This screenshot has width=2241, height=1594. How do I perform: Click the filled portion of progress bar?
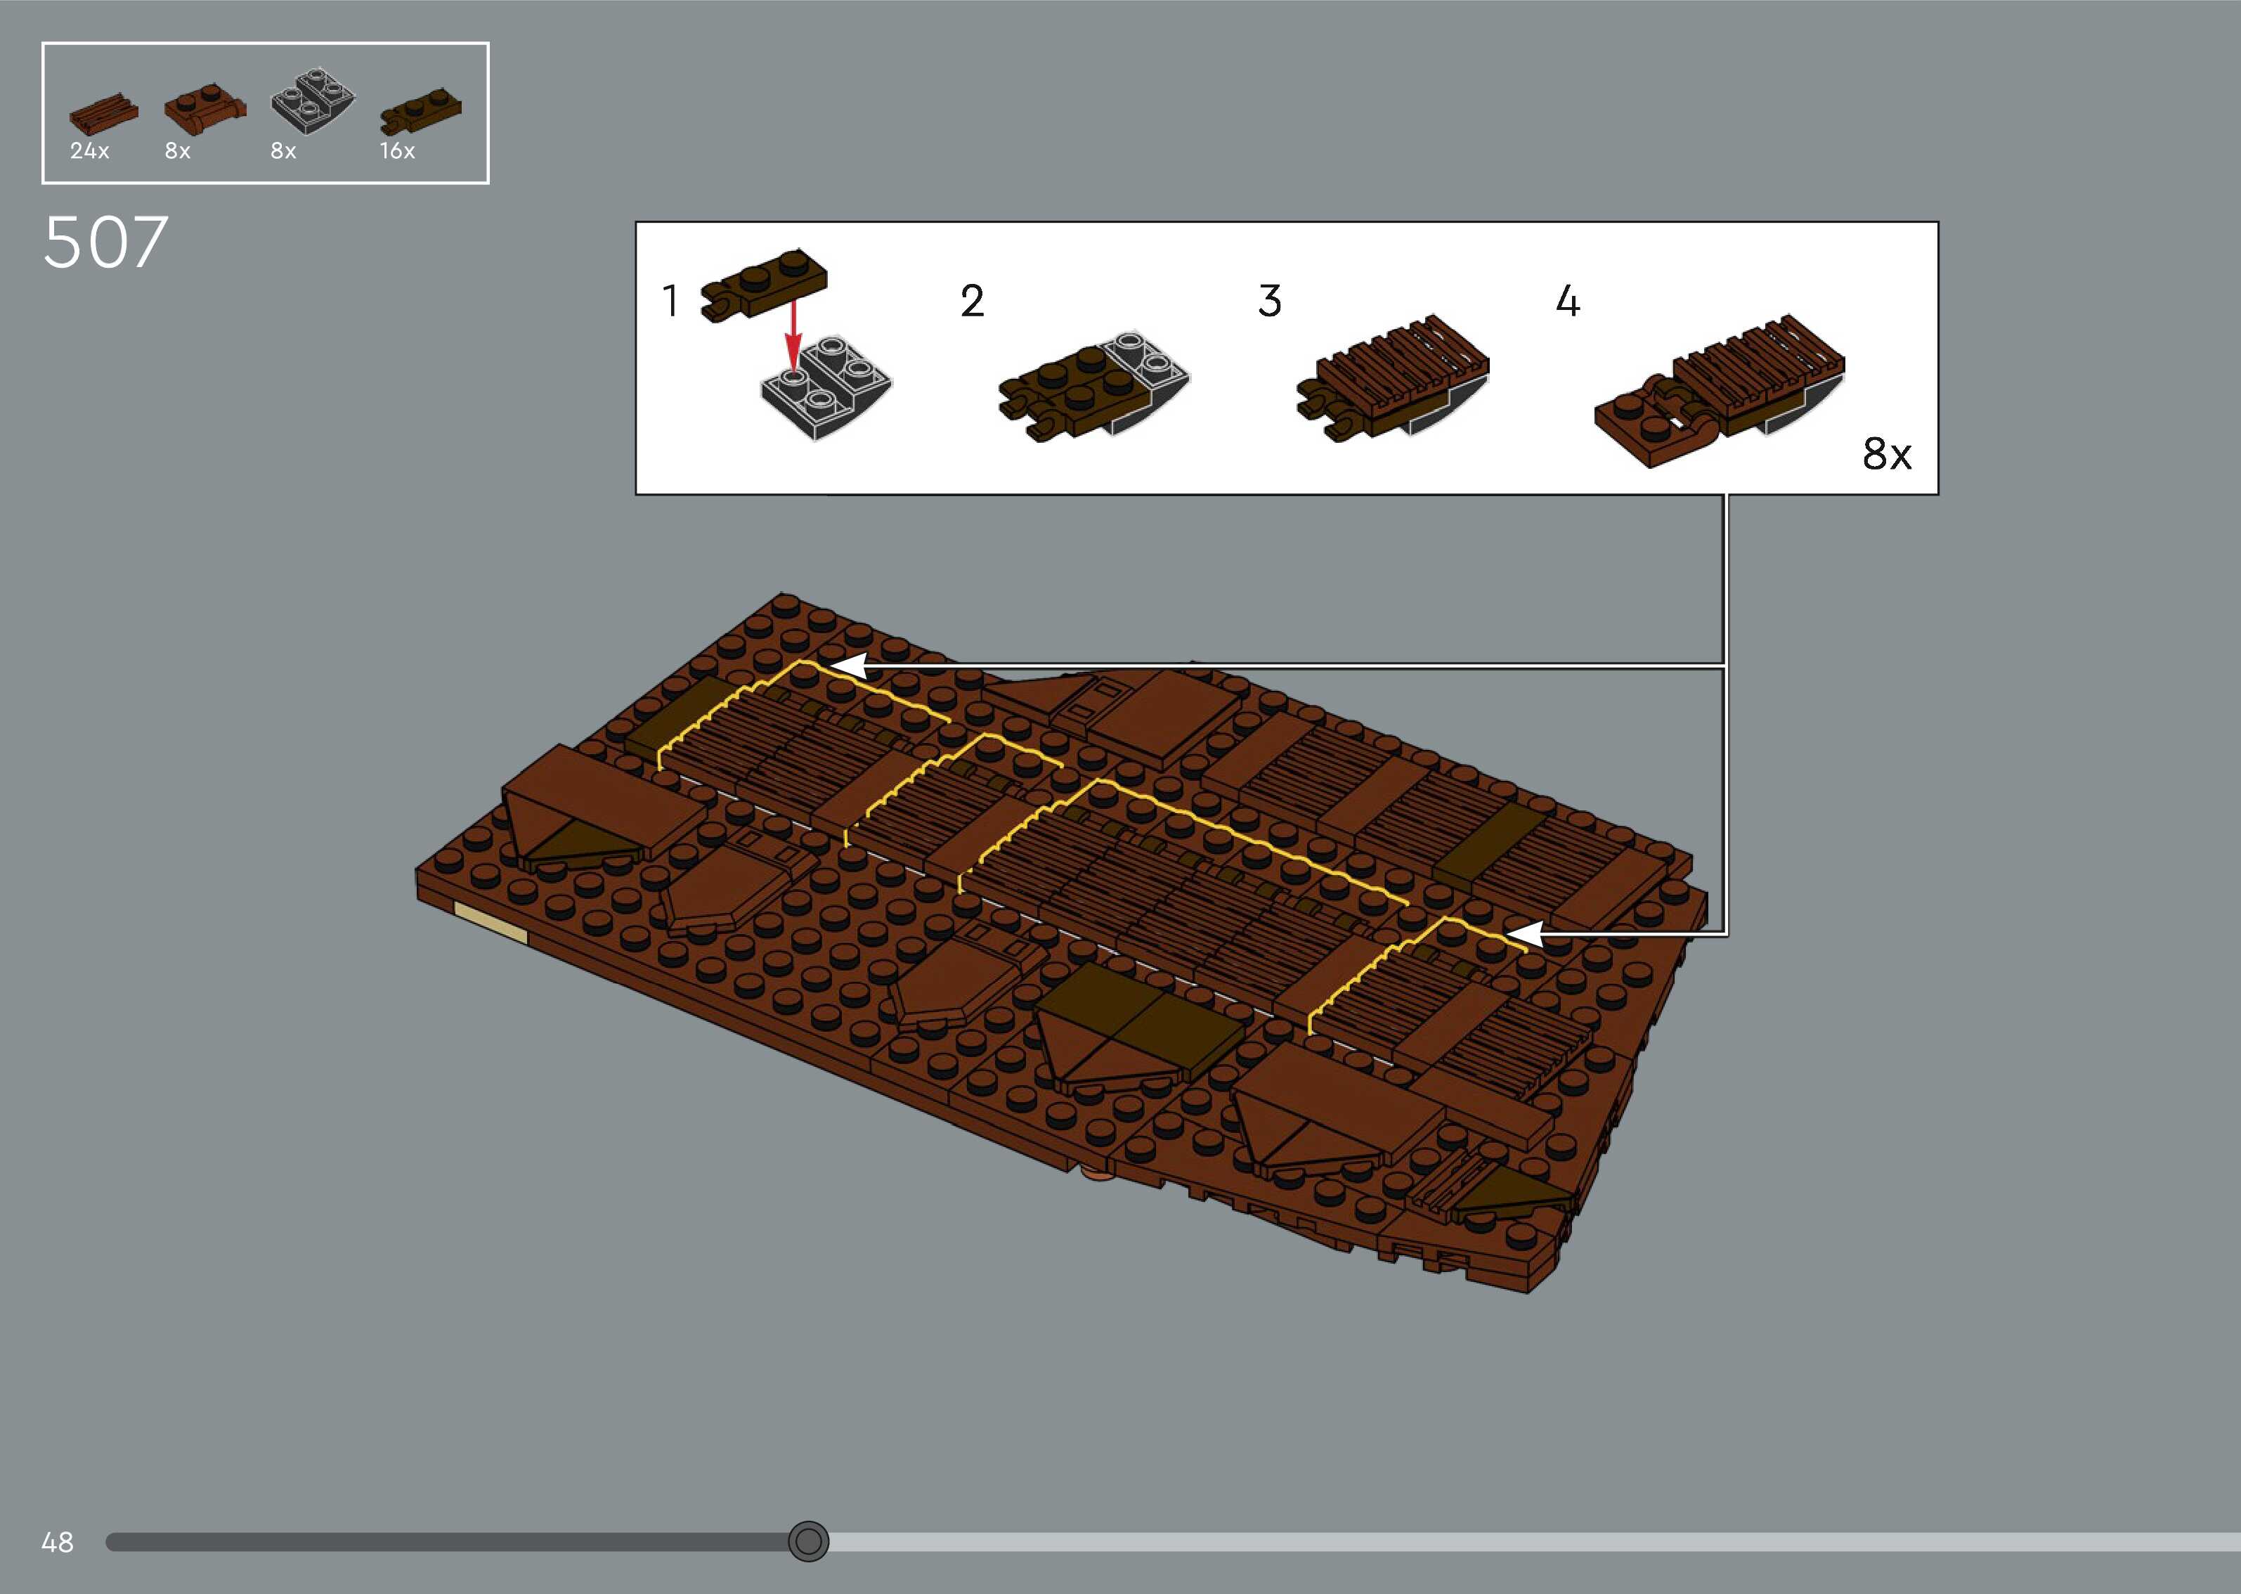point(441,1541)
